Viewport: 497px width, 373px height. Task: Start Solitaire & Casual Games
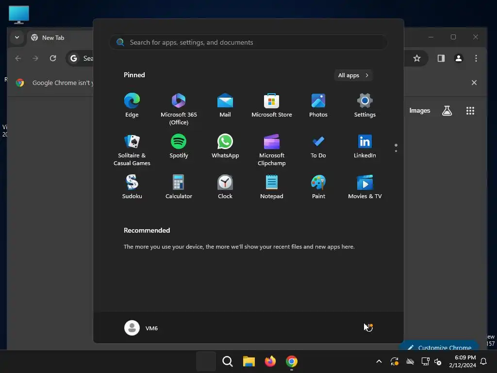[132, 150]
